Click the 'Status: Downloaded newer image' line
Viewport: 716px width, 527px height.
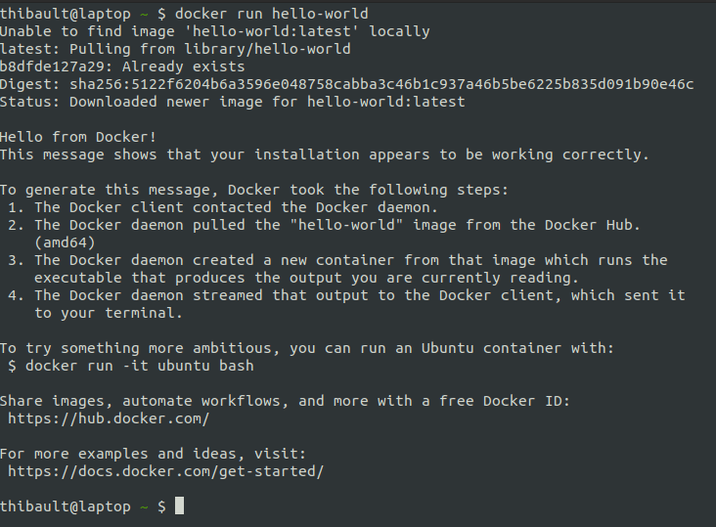click(x=233, y=102)
